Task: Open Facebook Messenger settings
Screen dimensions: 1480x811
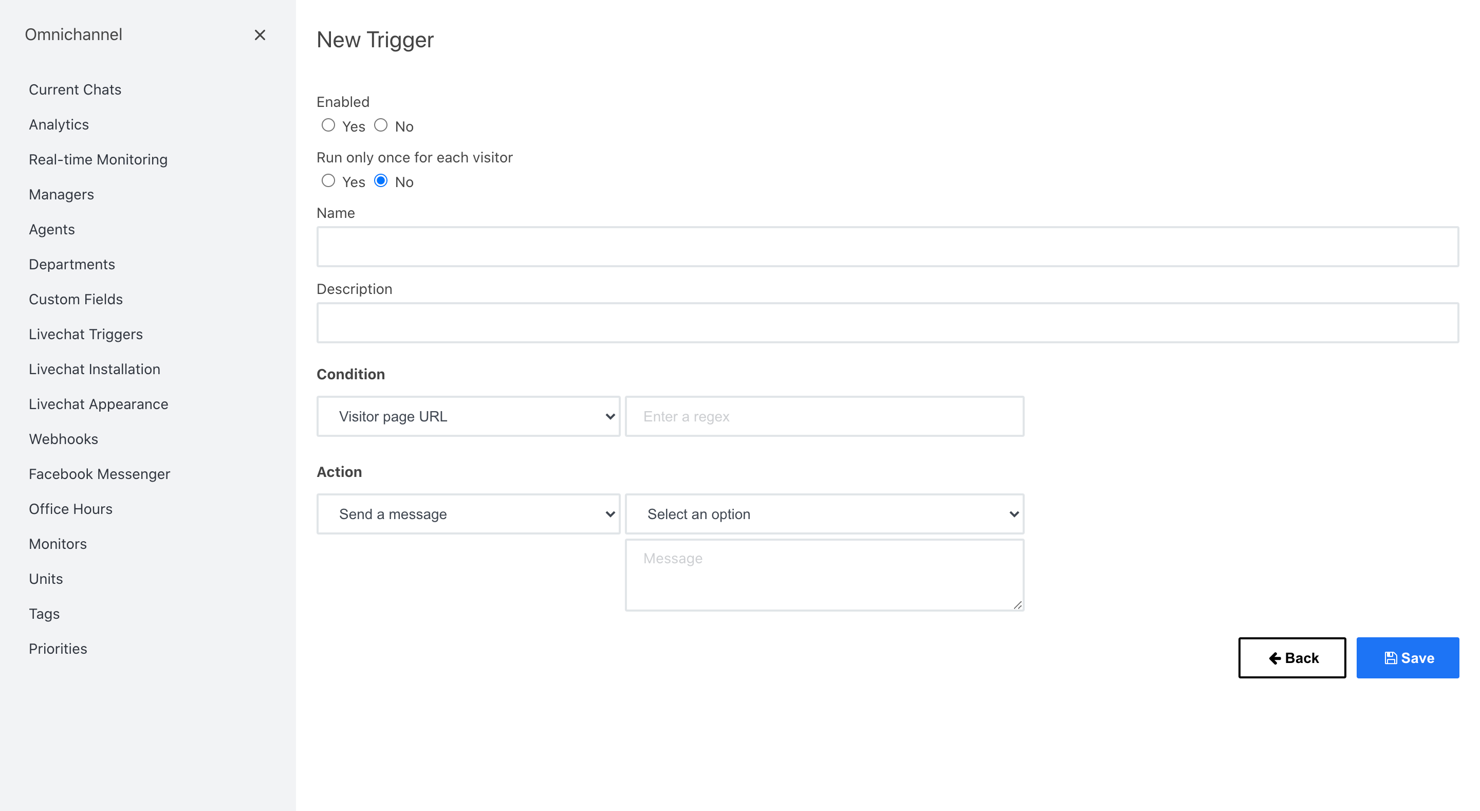Action: 99,474
